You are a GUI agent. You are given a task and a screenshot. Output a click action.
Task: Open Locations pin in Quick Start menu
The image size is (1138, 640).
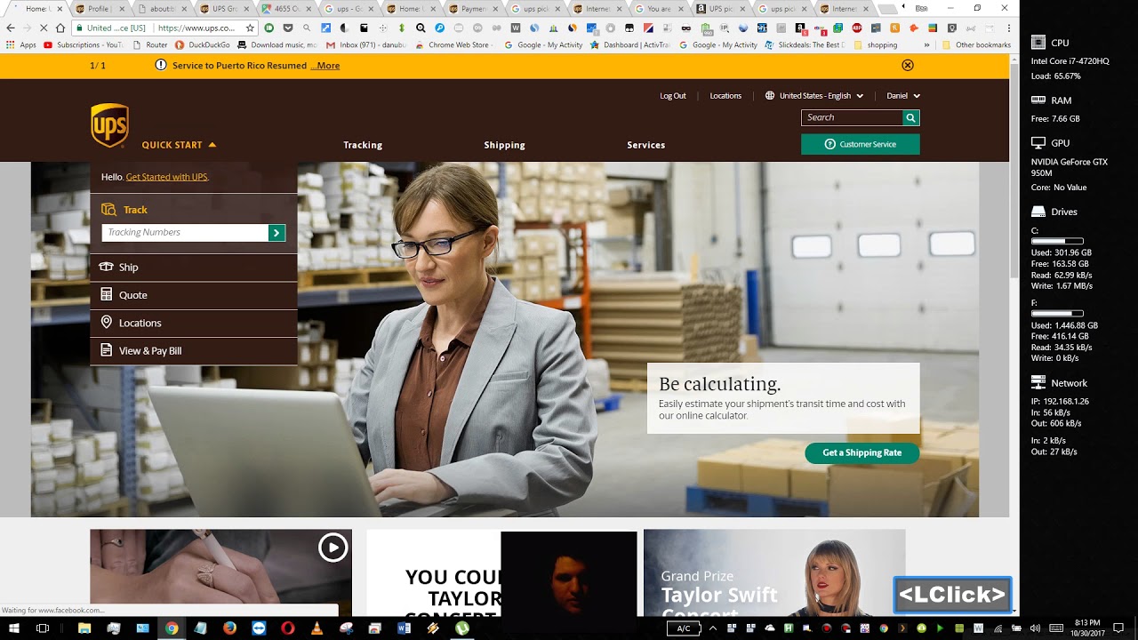point(193,323)
